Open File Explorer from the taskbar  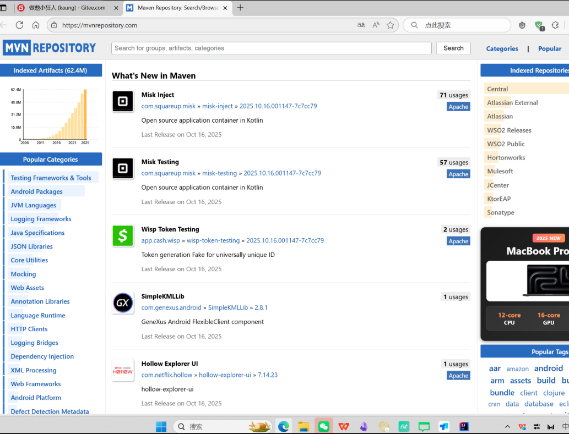[304, 426]
